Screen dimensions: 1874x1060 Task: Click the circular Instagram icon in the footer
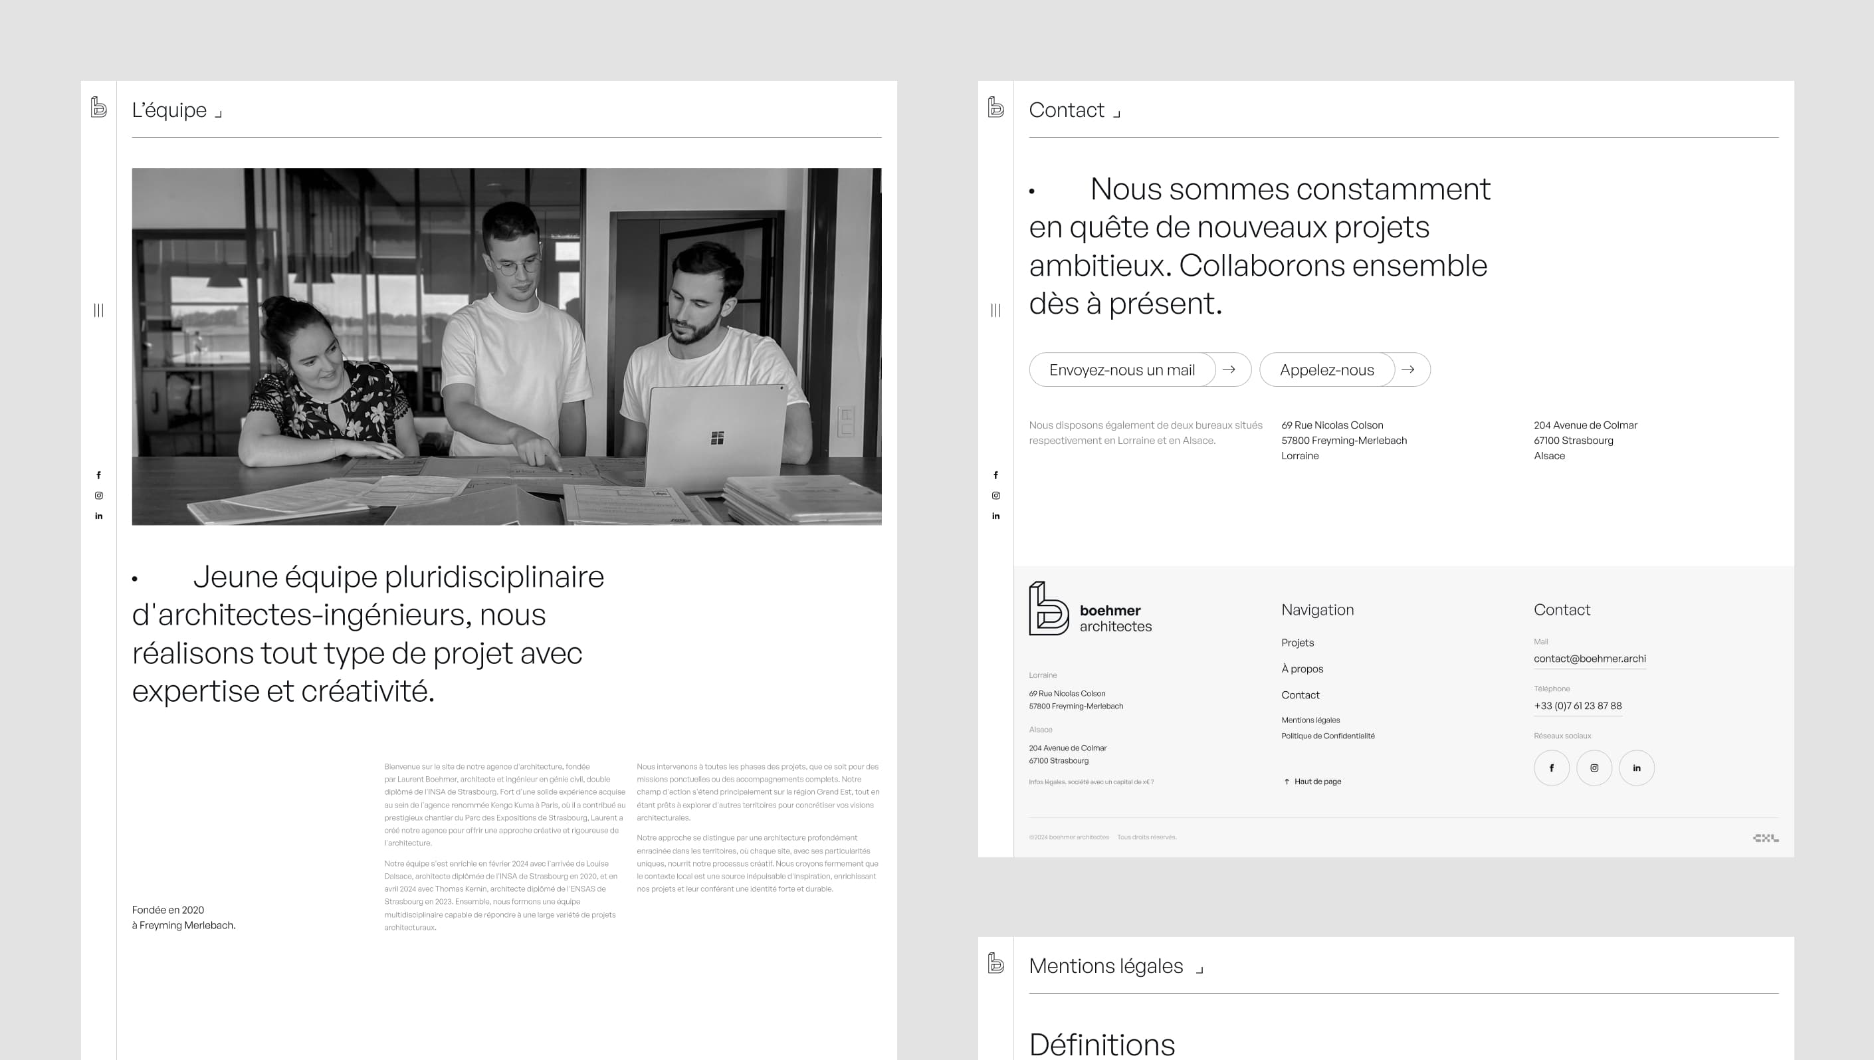(1594, 768)
